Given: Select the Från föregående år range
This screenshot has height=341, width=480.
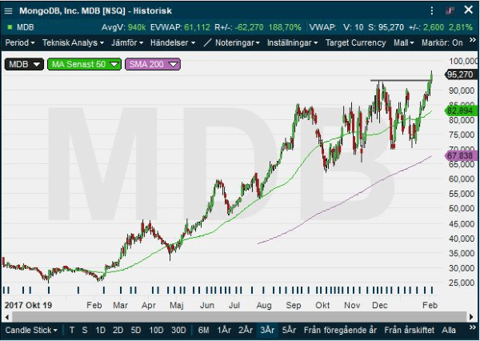Looking at the screenshot, I should click(x=340, y=331).
